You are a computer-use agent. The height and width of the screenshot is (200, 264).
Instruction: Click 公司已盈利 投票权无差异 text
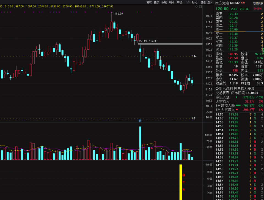click(235, 89)
